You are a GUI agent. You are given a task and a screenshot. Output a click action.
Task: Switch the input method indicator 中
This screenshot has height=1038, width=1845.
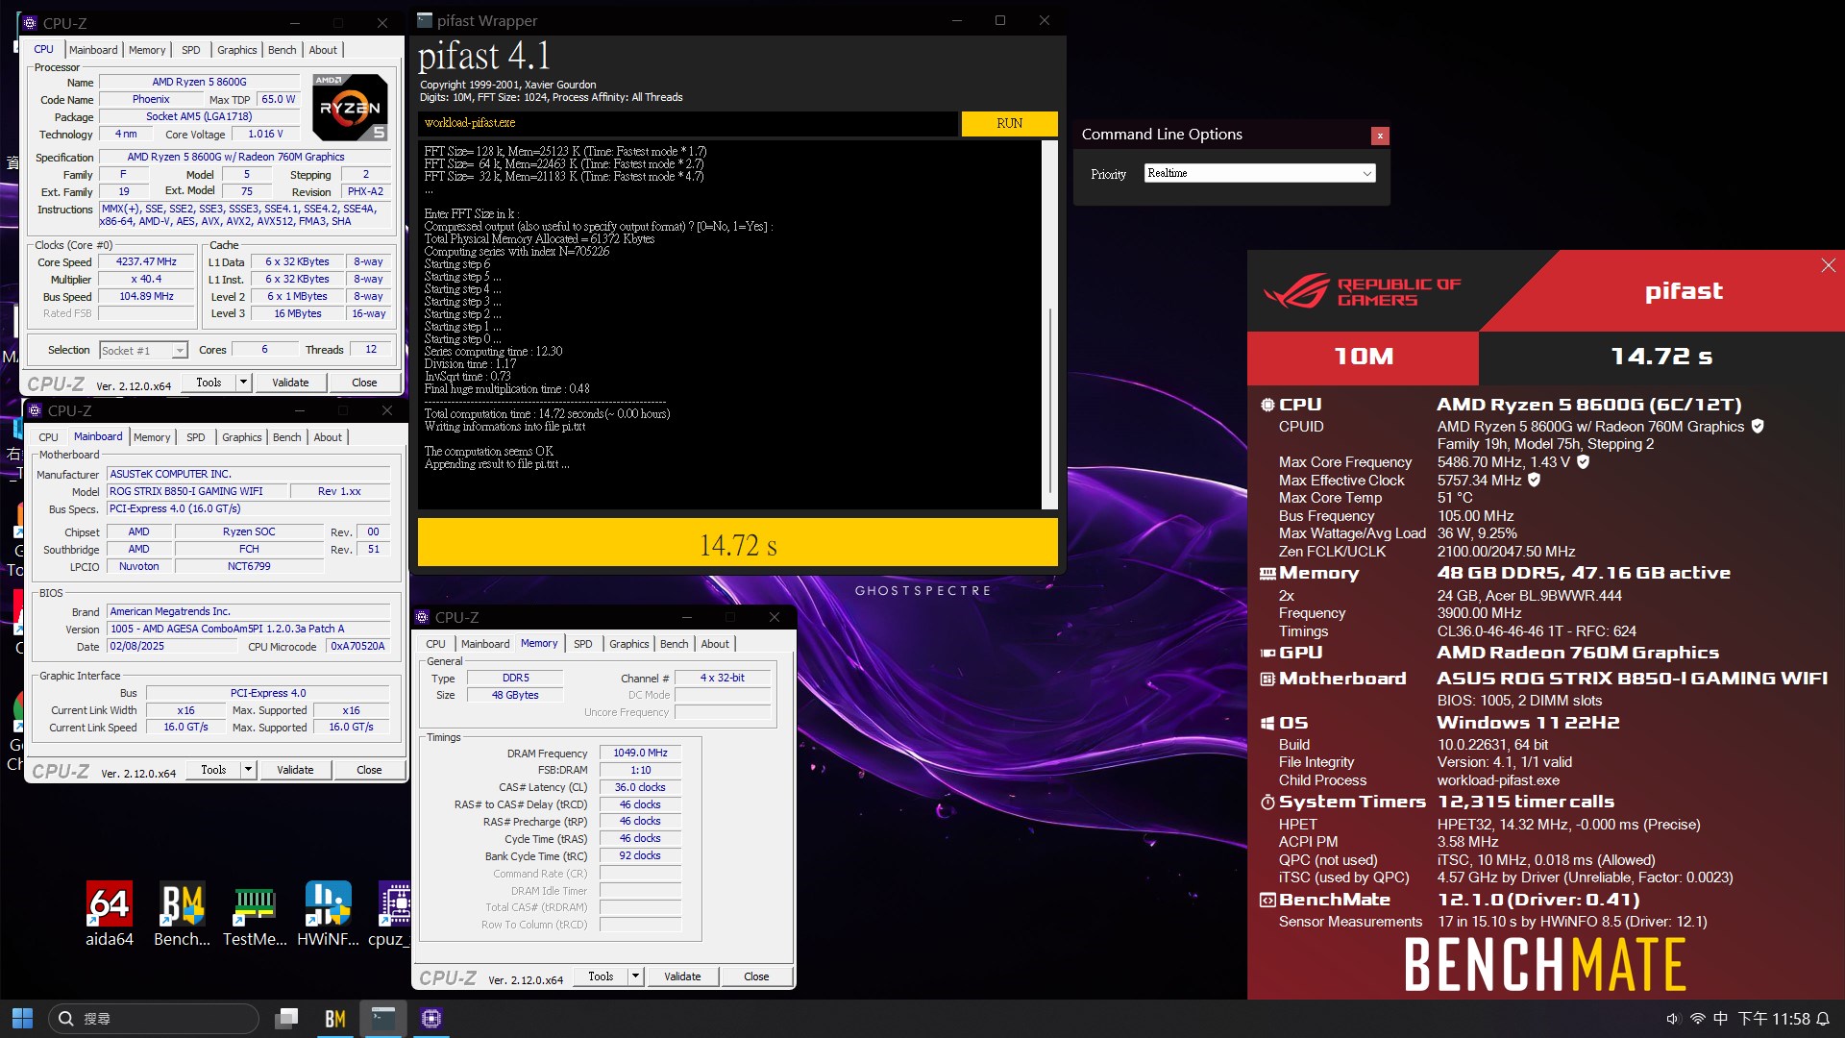tap(1720, 1019)
